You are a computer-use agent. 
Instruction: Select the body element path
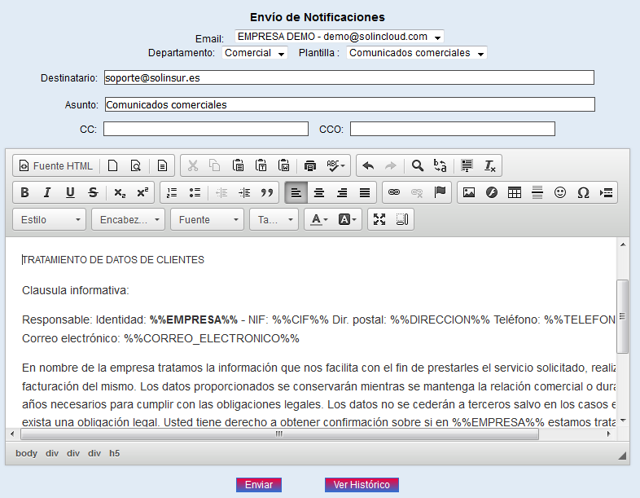27,453
